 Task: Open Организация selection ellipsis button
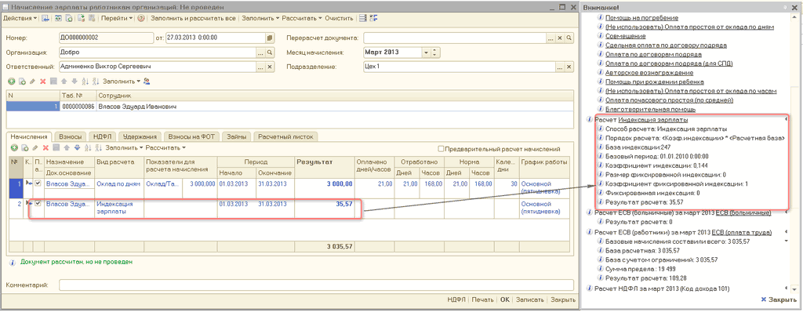pyautogui.click(x=260, y=53)
